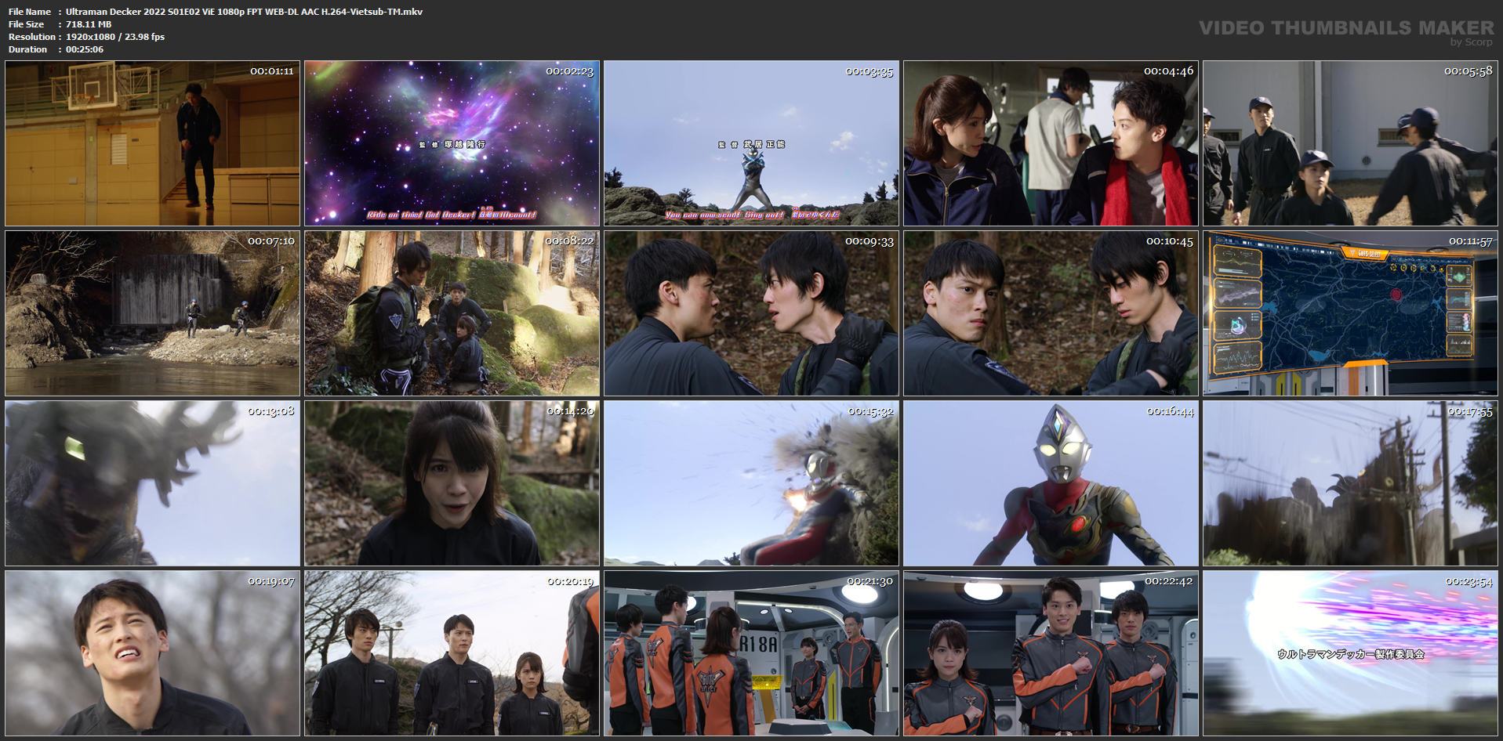Select the thumbnail timestamped 00:05:58
1503x741 pixels.
pos(1351,143)
